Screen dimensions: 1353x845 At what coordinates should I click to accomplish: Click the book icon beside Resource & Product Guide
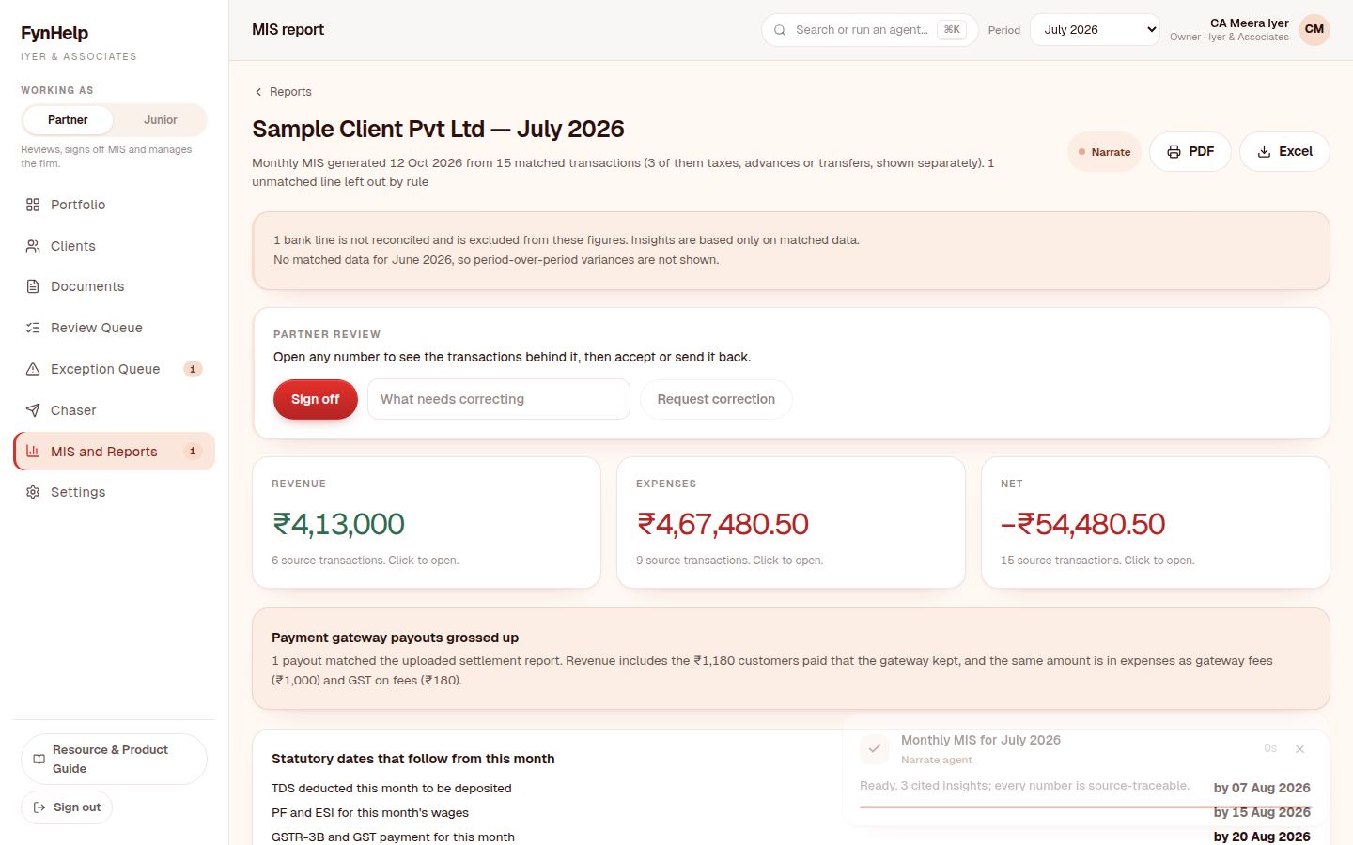(x=39, y=760)
